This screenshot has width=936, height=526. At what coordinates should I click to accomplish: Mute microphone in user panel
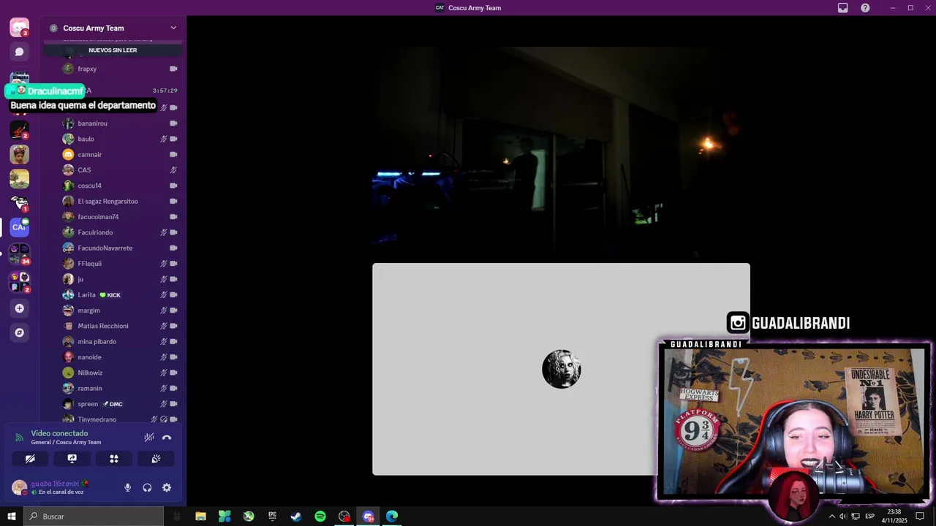[x=128, y=488]
